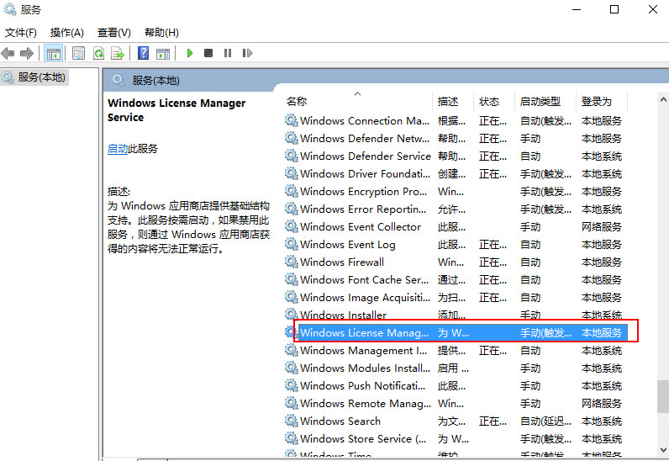Sort by the 名称 column header
The height and width of the screenshot is (461, 669).
click(x=358, y=101)
